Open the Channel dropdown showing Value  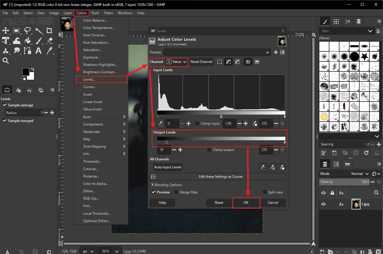coord(176,62)
